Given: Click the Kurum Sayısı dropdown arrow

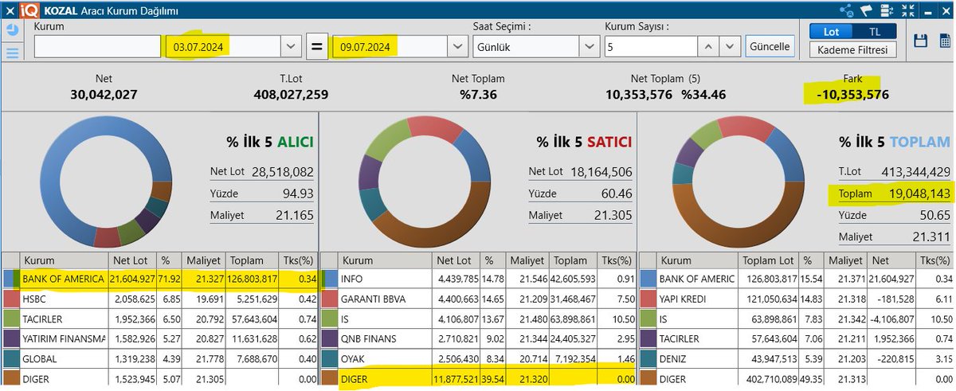Looking at the screenshot, I should [730, 46].
